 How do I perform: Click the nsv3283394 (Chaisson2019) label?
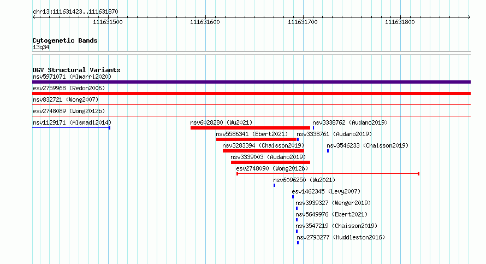[263, 145]
